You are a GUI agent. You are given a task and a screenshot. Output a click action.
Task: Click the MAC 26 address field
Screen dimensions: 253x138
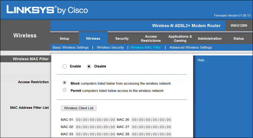tap(151, 120)
